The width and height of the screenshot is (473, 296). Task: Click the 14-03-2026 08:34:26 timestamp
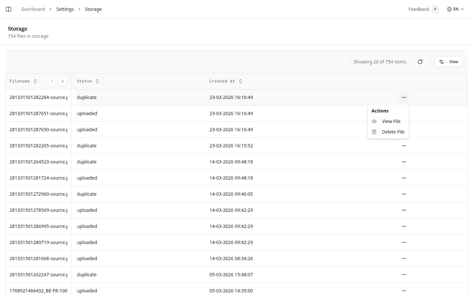[231, 259]
